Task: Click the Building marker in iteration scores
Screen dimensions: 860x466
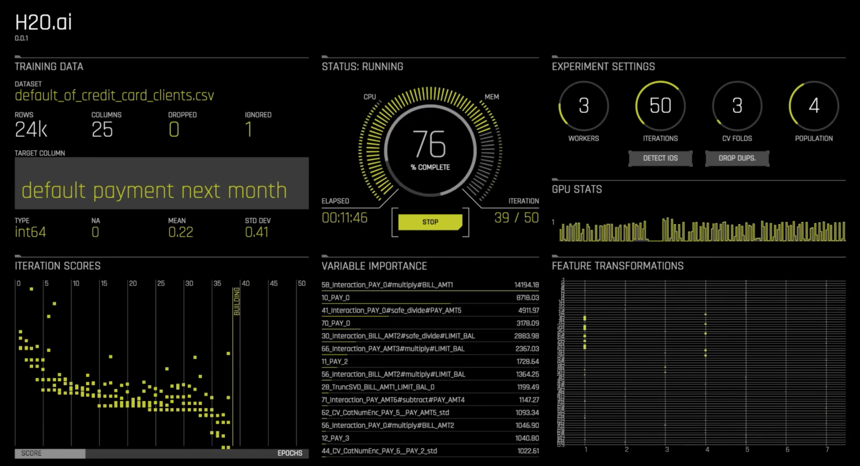Action: tap(237, 301)
